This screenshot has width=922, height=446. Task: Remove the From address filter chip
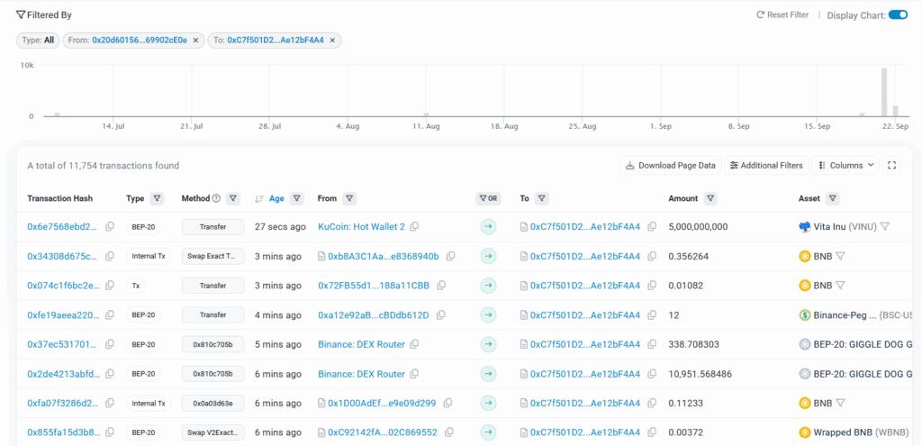coord(195,41)
